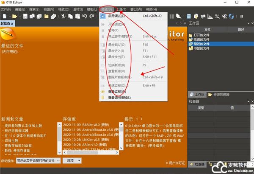Close the 工作区 panel
The height and width of the screenshot is (174, 254).
point(252,23)
